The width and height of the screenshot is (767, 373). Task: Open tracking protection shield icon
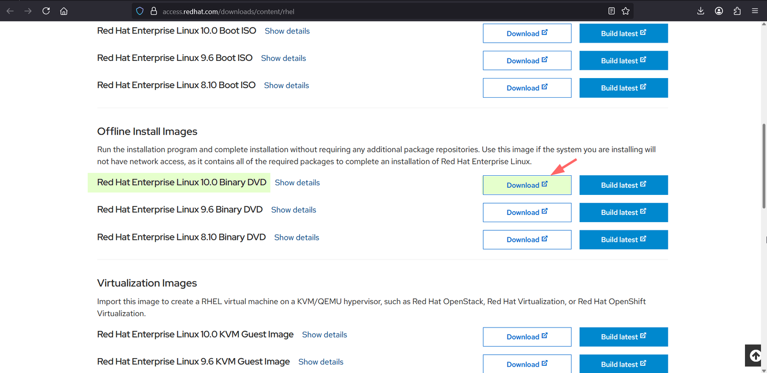click(x=140, y=11)
